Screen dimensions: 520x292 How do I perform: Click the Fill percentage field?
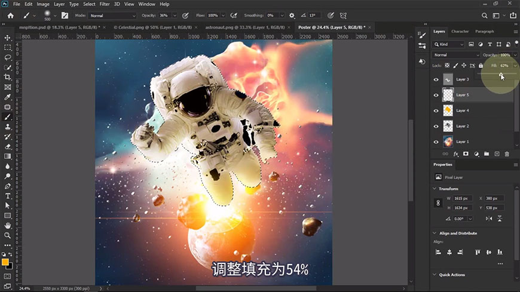504,66
